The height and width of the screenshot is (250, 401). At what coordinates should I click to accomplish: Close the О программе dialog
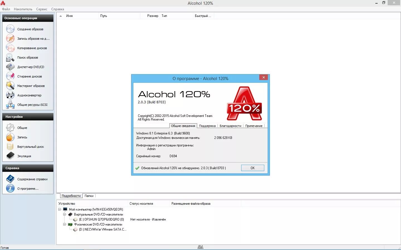263,77
